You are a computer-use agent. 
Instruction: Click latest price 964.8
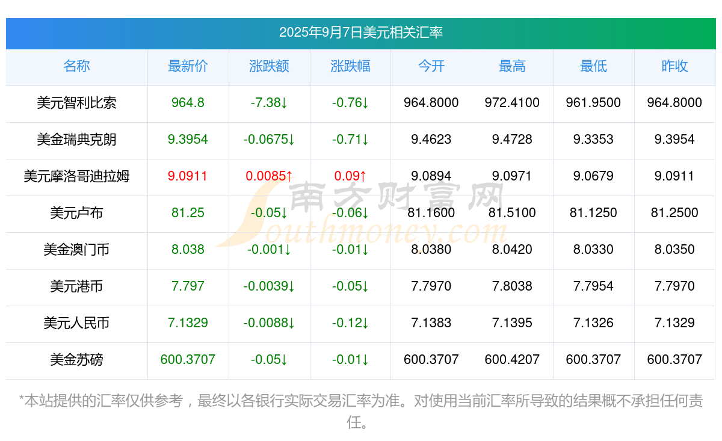pyautogui.click(x=188, y=103)
